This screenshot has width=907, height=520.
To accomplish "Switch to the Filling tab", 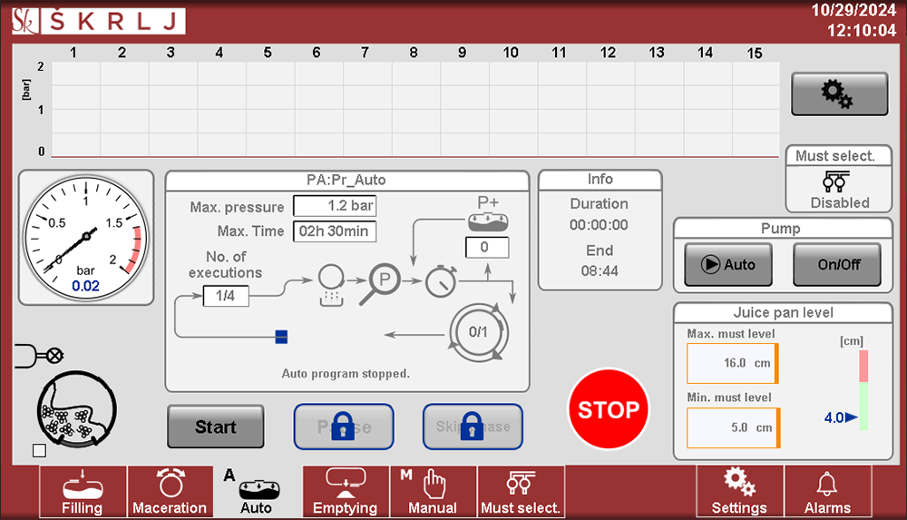I will pos(83,492).
